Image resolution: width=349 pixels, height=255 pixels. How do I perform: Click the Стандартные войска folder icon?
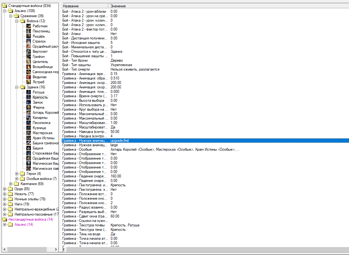click(x=4, y=6)
